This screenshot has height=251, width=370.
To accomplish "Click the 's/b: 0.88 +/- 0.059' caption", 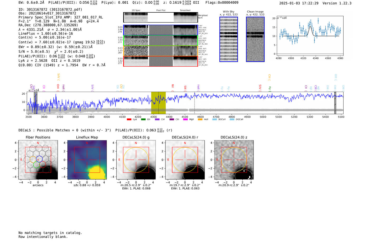I will coord(87,185).
